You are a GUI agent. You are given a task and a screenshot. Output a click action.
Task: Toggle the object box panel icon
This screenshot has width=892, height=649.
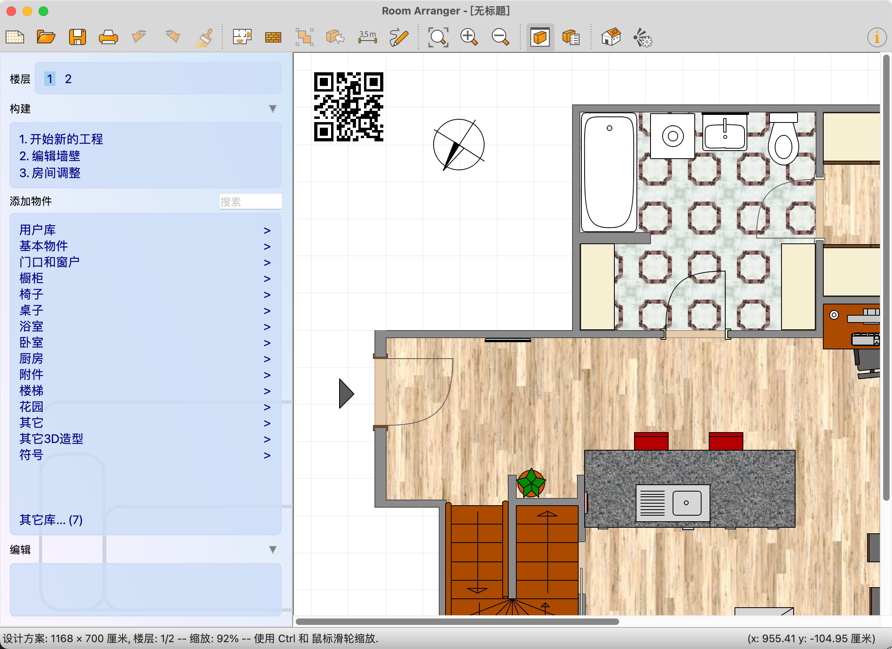coord(540,37)
